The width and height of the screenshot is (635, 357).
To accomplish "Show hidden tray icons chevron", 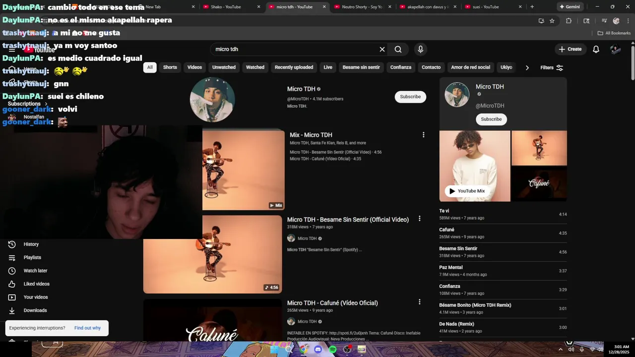I will [561, 350].
